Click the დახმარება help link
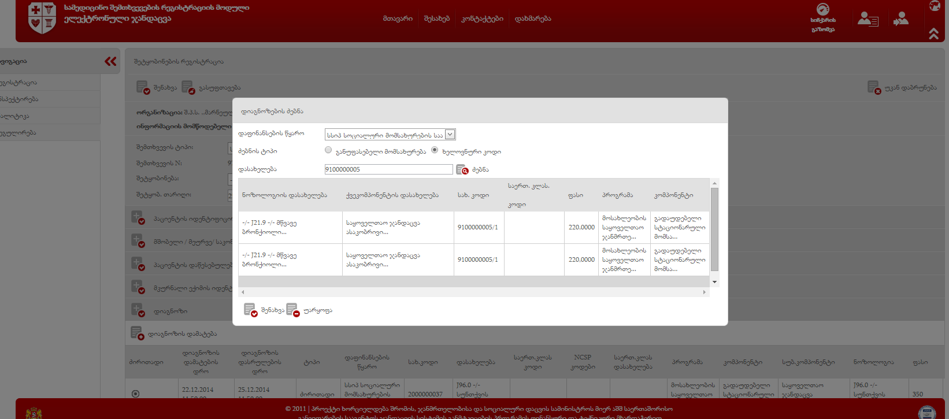The width and height of the screenshot is (949, 419). [533, 19]
